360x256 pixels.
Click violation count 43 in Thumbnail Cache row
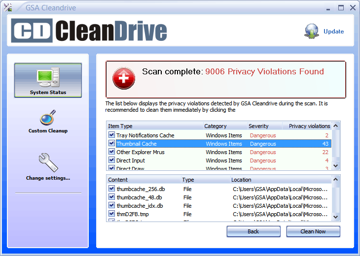(325, 144)
